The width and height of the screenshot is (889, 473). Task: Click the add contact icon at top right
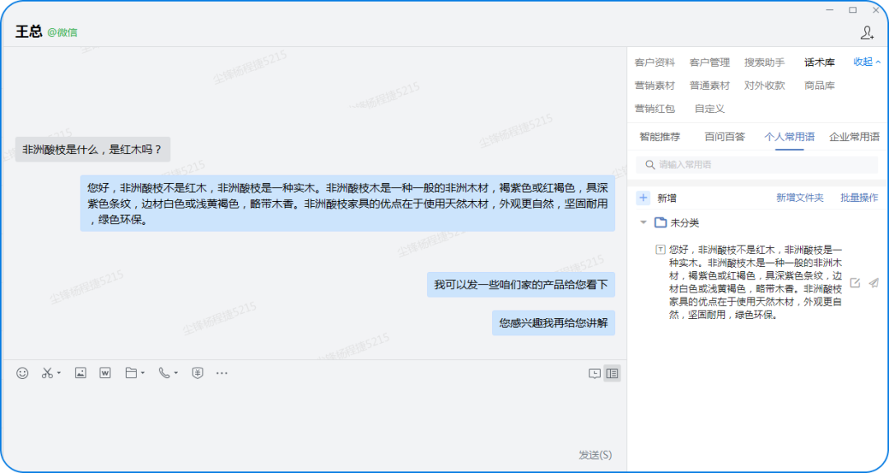(867, 33)
